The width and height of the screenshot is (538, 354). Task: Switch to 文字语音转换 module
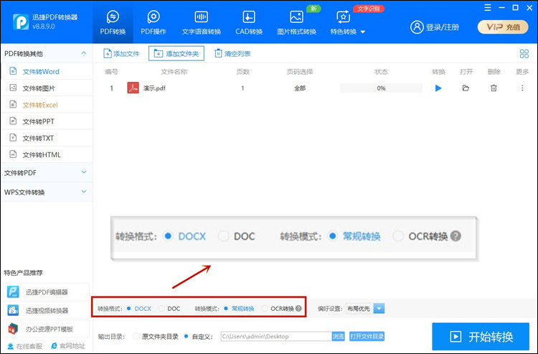tap(202, 23)
